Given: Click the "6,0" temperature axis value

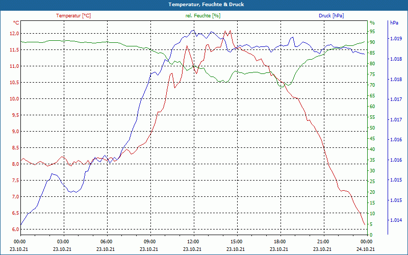Looking at the screenshot, I should coord(15,229).
